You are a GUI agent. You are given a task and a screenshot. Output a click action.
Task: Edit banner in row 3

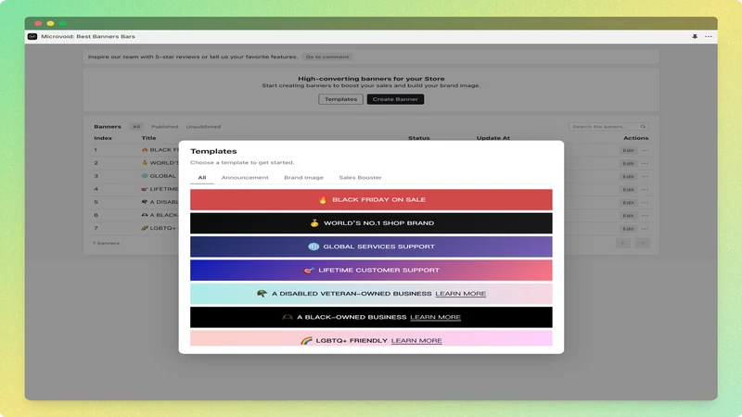point(628,176)
